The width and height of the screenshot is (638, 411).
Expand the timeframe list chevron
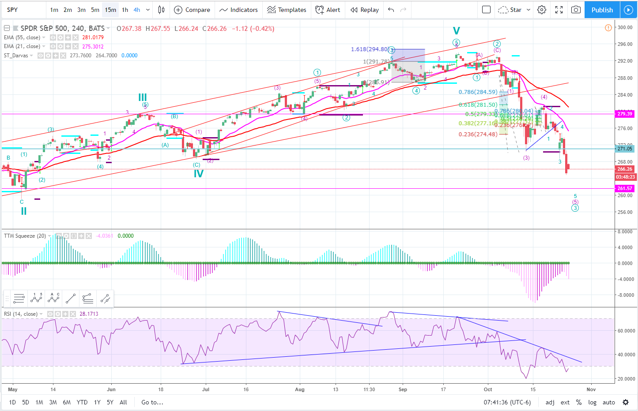click(x=148, y=10)
